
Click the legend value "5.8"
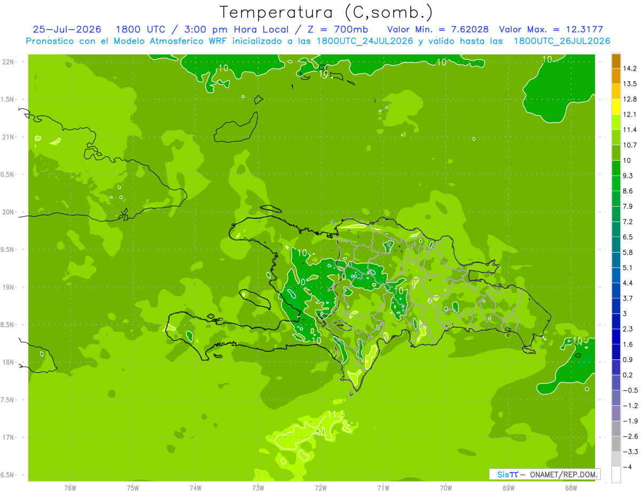628,252
